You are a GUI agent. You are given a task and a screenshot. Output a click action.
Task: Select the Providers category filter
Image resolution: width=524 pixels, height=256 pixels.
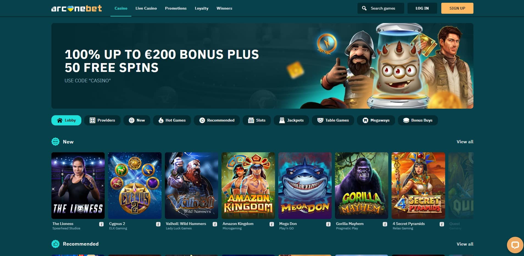click(102, 120)
